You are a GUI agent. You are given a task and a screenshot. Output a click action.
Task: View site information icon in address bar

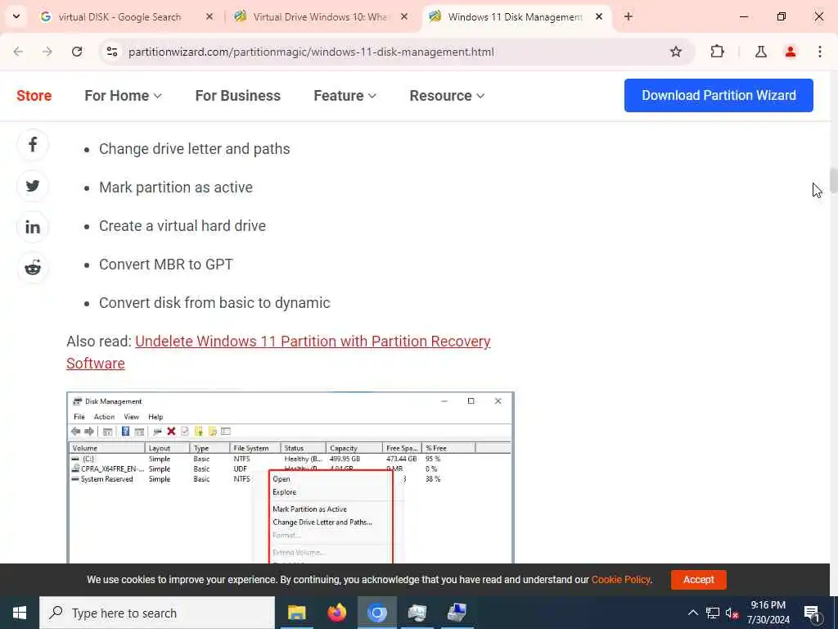[112, 52]
